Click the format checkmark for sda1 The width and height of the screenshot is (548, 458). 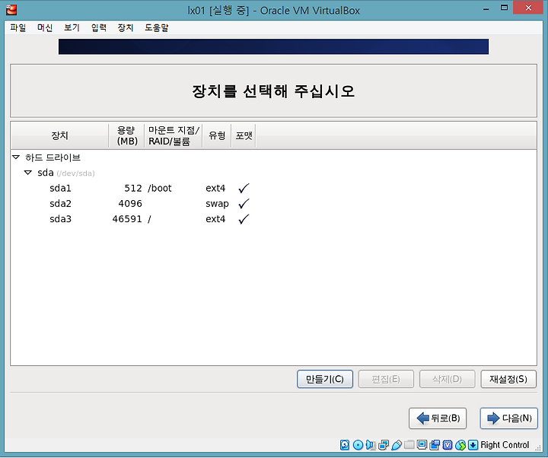coord(244,189)
